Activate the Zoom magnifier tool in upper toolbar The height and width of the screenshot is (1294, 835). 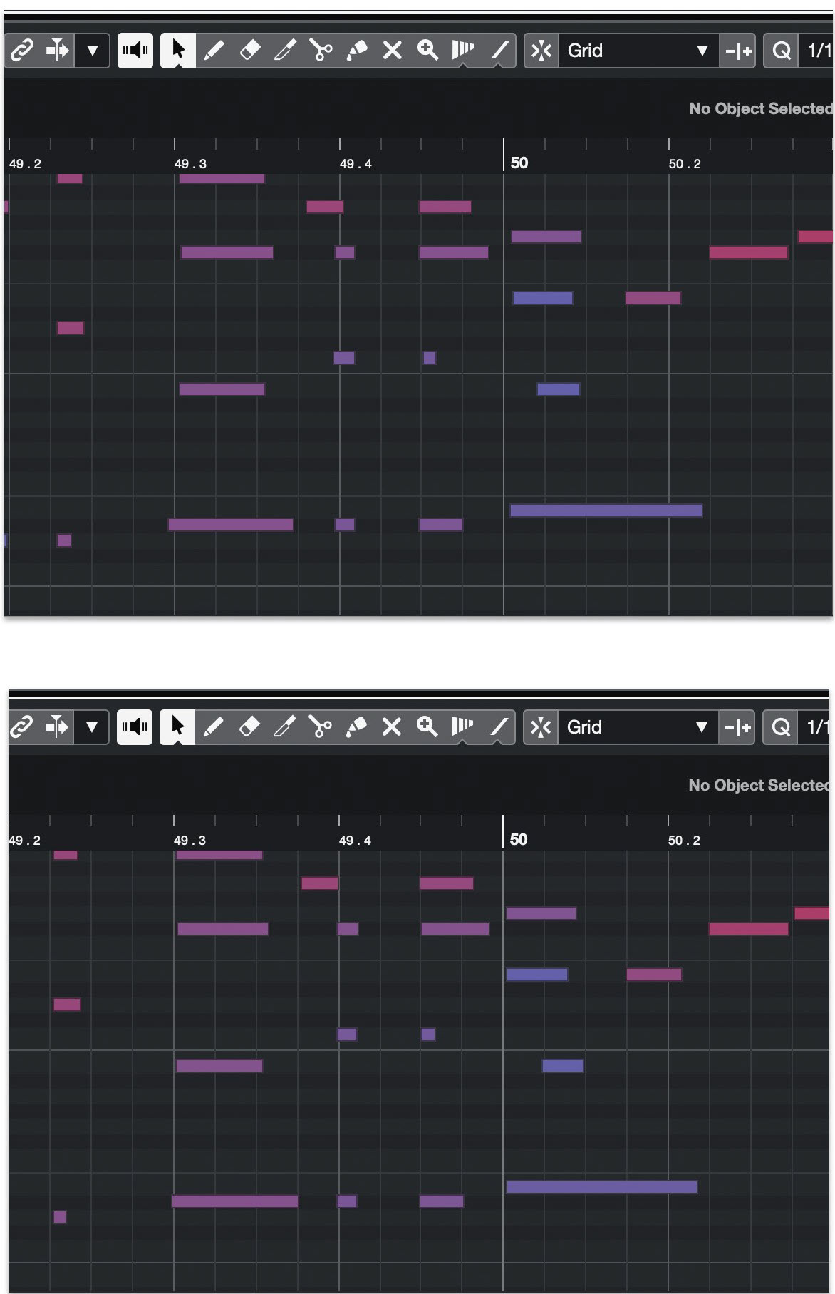(427, 51)
